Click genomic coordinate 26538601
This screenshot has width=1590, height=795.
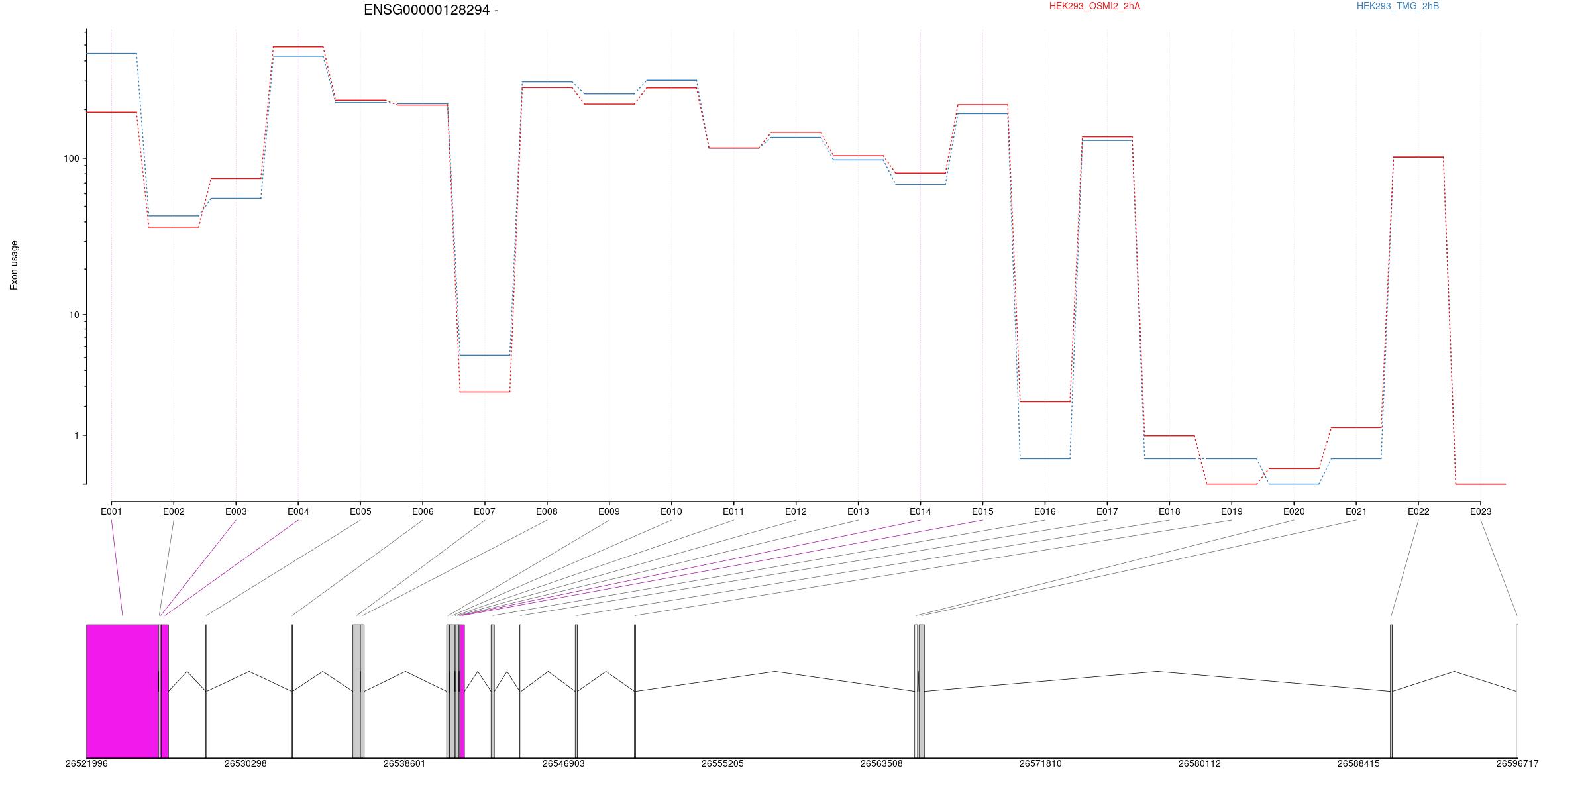[x=404, y=763]
